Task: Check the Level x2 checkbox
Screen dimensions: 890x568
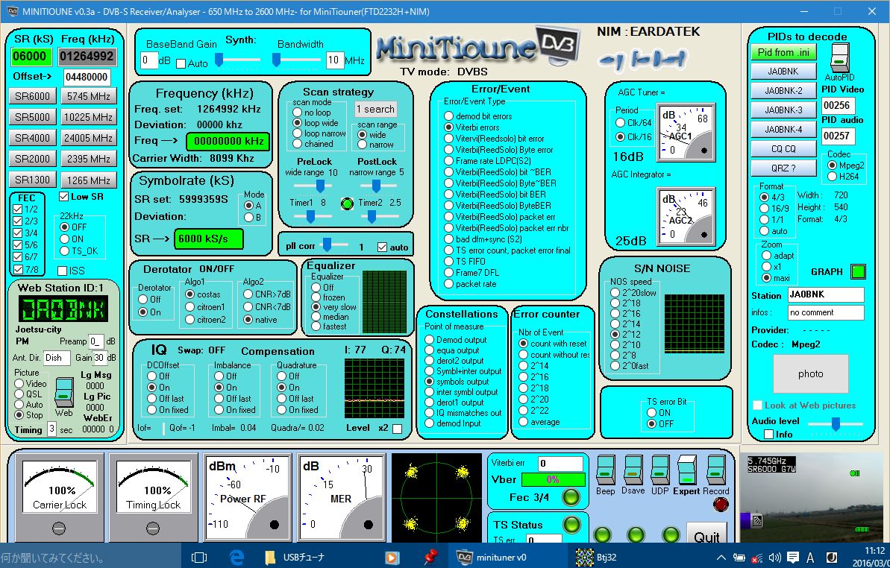Action: (398, 429)
